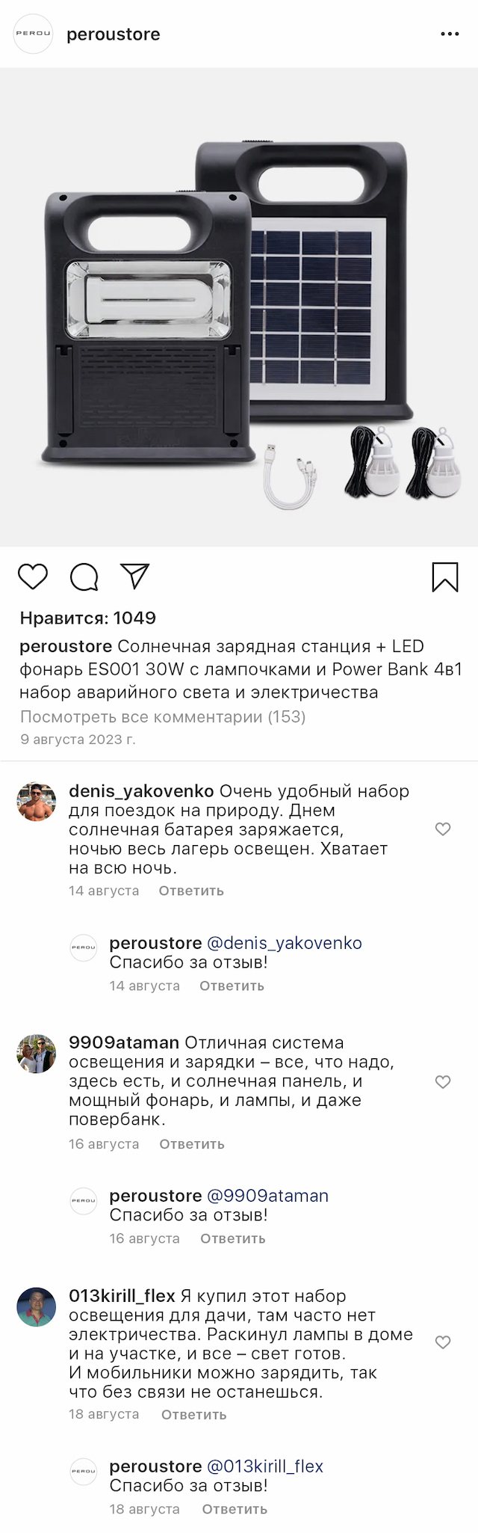Viewport: 478px width, 1533px height.
Task: Reply to 9909ataman's comment
Action: click(192, 1143)
